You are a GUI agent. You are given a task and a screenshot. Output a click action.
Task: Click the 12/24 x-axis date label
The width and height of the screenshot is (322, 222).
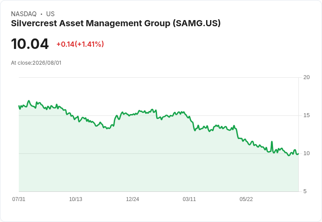[133, 199]
